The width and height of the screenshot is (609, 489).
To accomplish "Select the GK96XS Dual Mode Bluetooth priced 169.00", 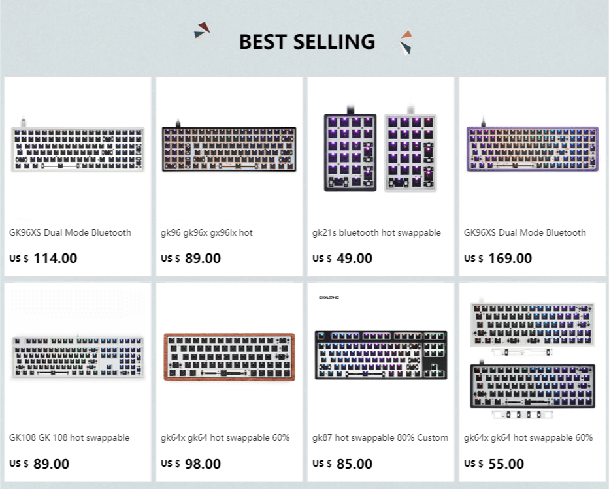I will [524, 232].
